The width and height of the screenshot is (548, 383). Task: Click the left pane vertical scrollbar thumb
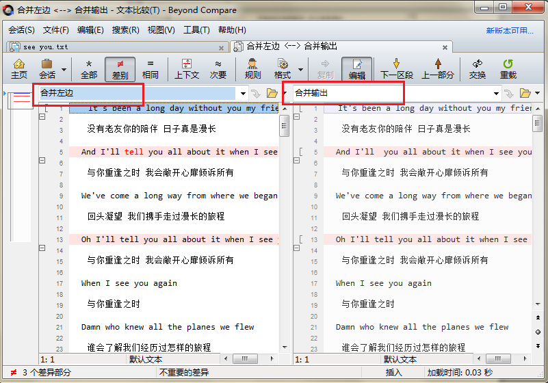click(x=285, y=125)
